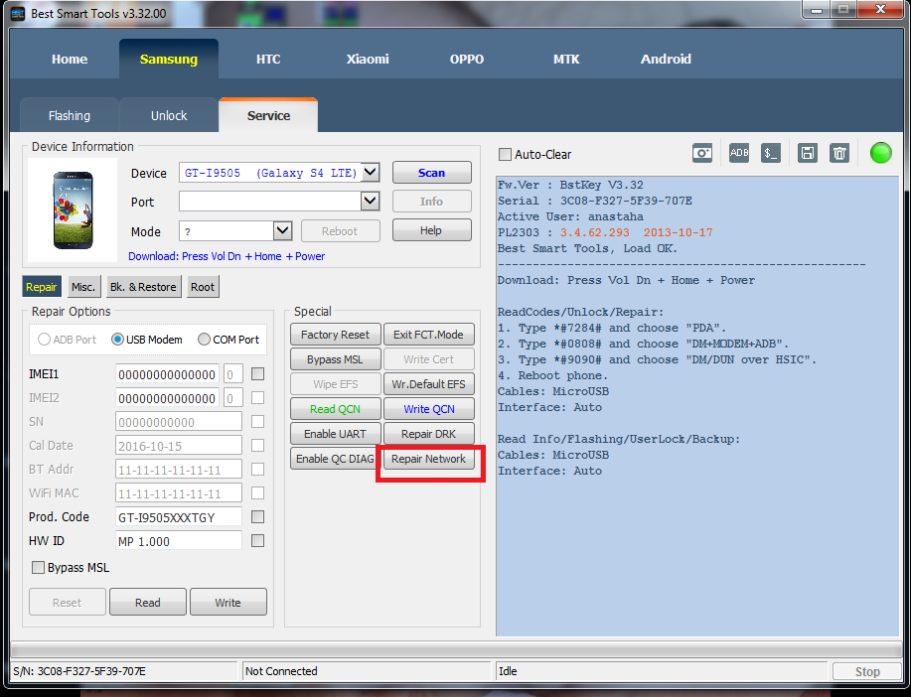911x697 pixels.
Task: Tick the HW ID checkbox
Action: pos(258,541)
